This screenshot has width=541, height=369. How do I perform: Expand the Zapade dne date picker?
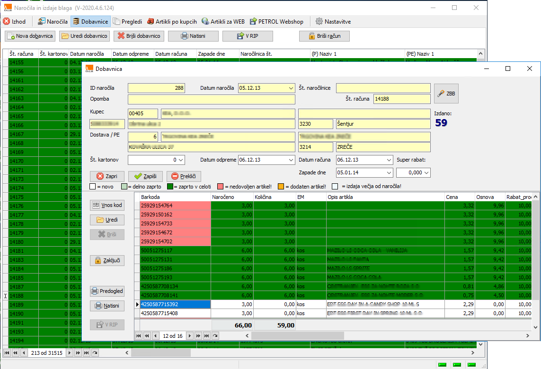(389, 173)
